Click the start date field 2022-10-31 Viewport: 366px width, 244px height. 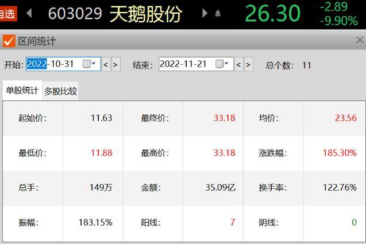coord(53,64)
